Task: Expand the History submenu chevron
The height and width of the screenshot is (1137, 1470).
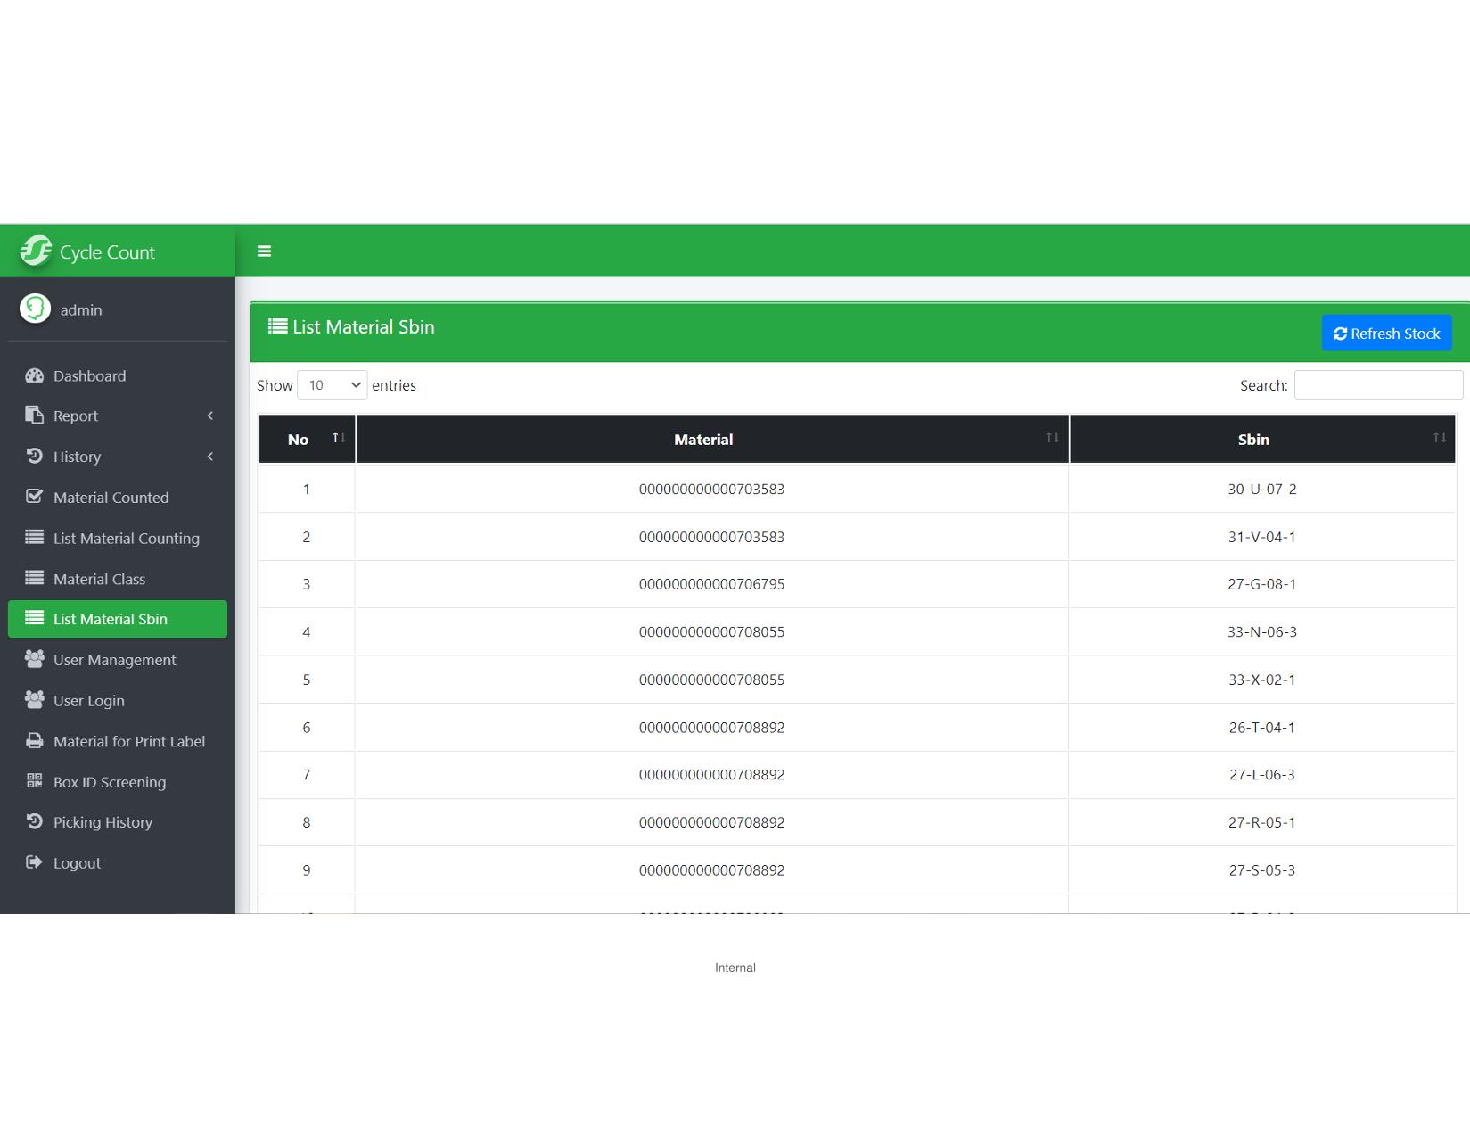Action: click(x=210, y=457)
